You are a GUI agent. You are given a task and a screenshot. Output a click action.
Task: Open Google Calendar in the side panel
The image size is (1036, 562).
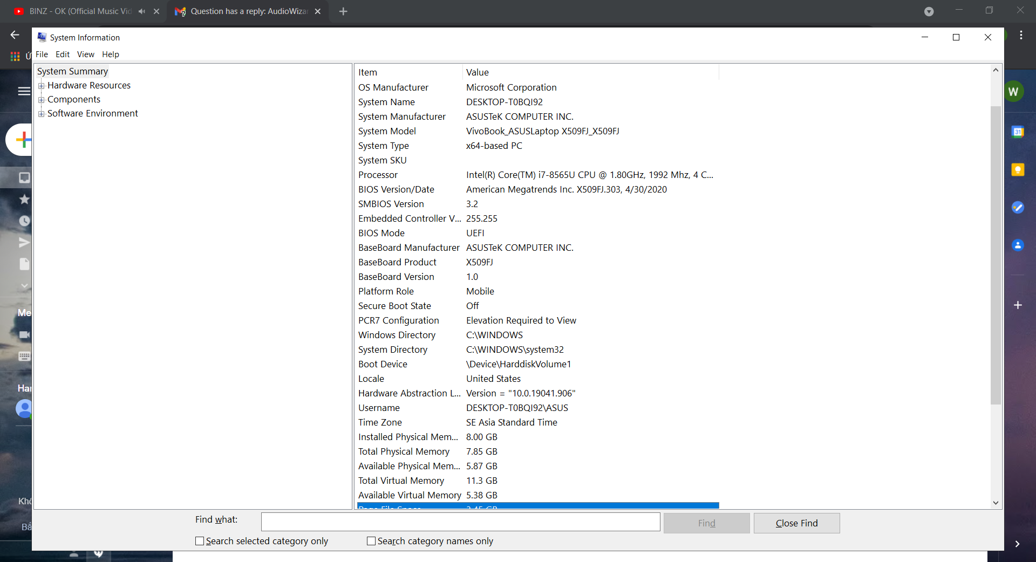click(x=1018, y=132)
